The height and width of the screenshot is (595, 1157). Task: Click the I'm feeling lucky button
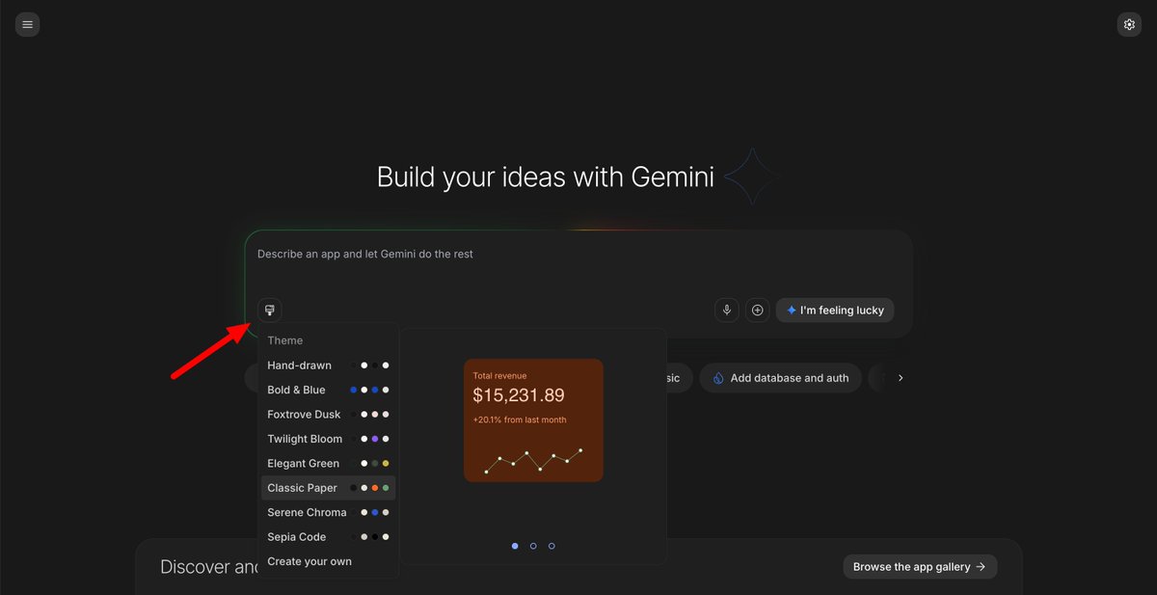[835, 310]
